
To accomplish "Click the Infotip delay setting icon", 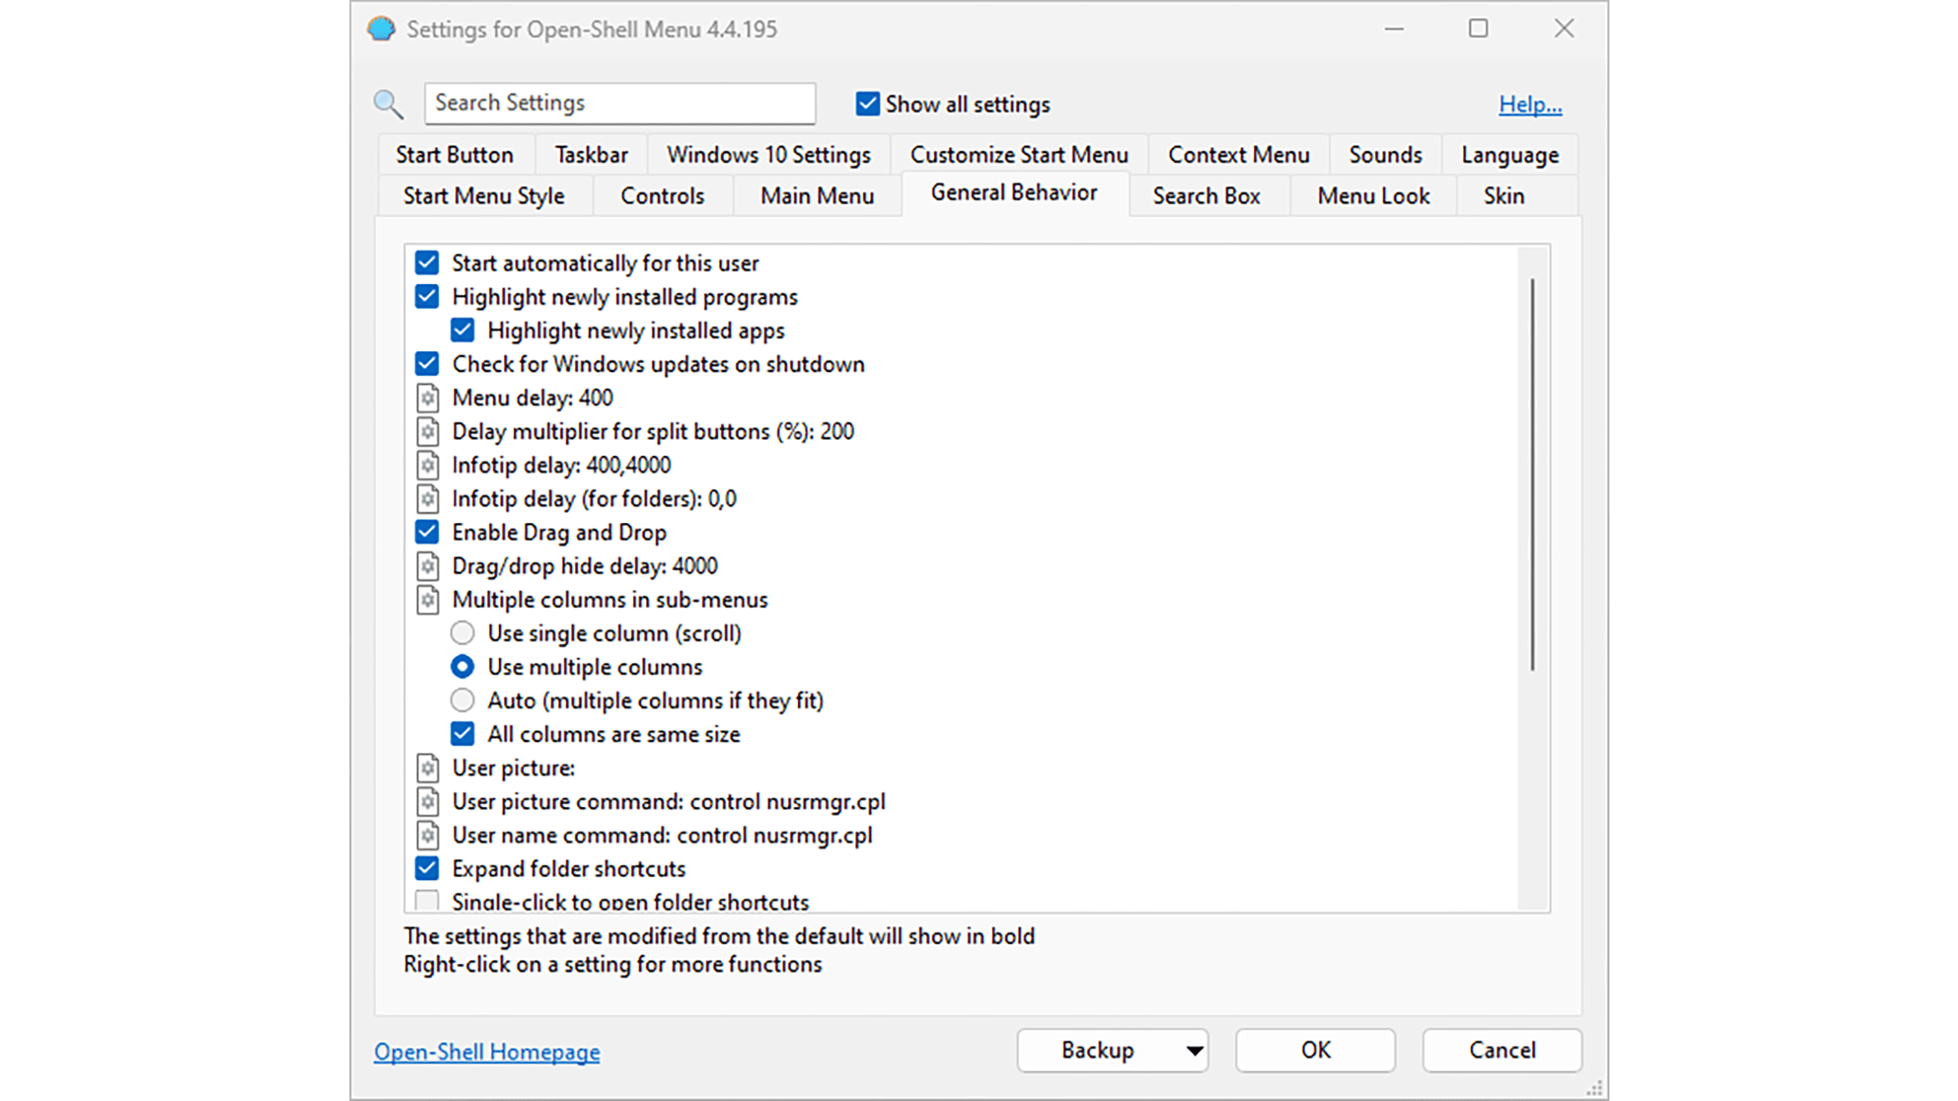I will (428, 464).
